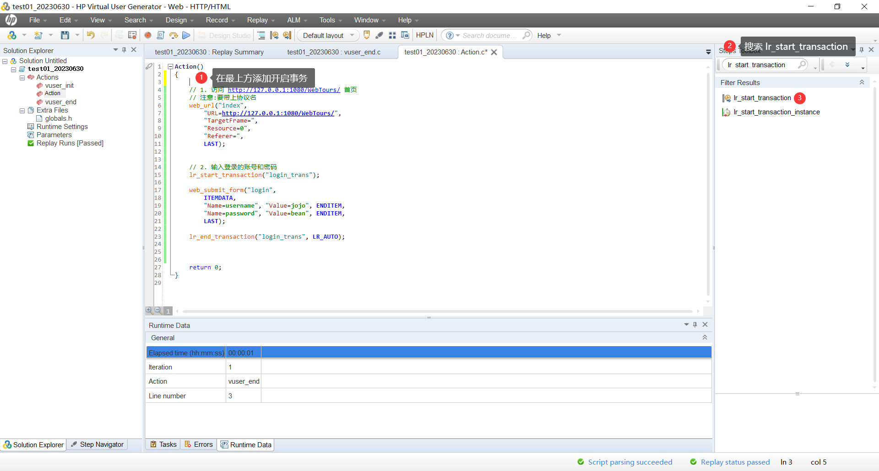Click the lr_start_transaction_instance step icon

click(x=726, y=112)
